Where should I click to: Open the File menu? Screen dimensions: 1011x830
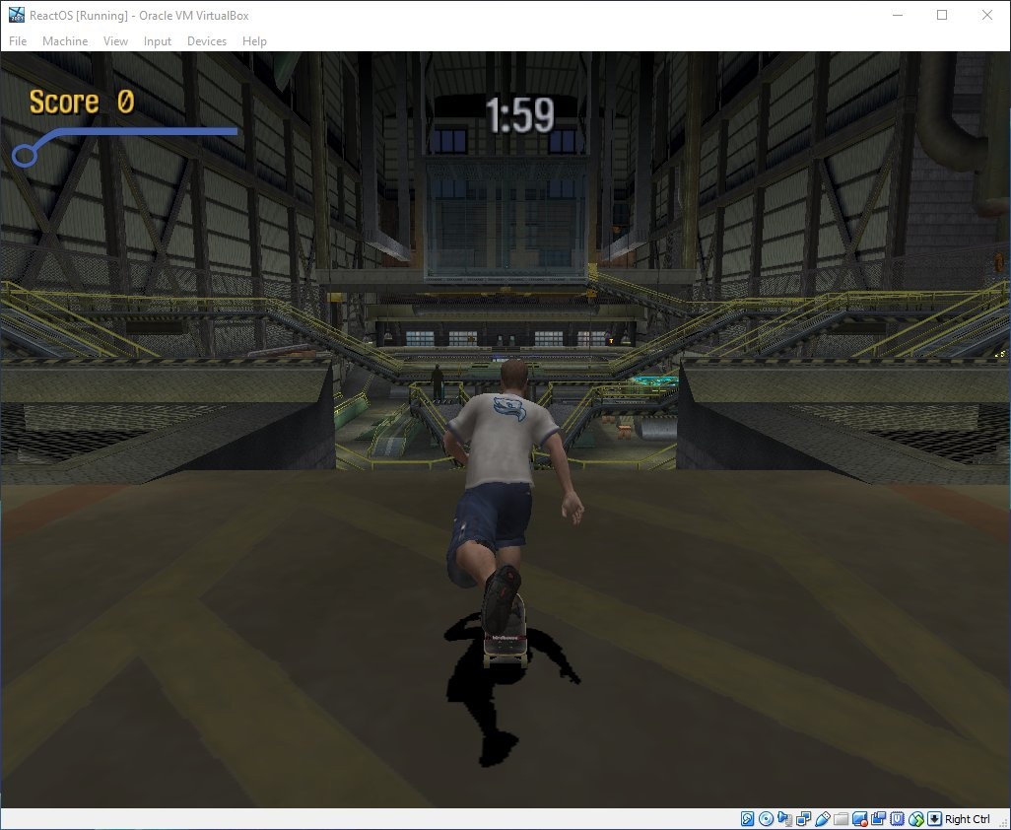point(18,41)
